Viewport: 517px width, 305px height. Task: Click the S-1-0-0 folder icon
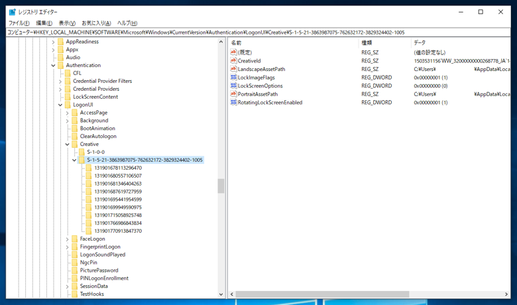82,152
